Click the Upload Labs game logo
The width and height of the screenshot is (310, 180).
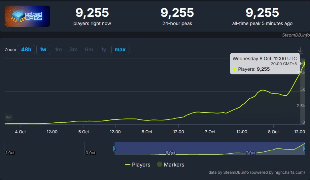click(x=27, y=16)
